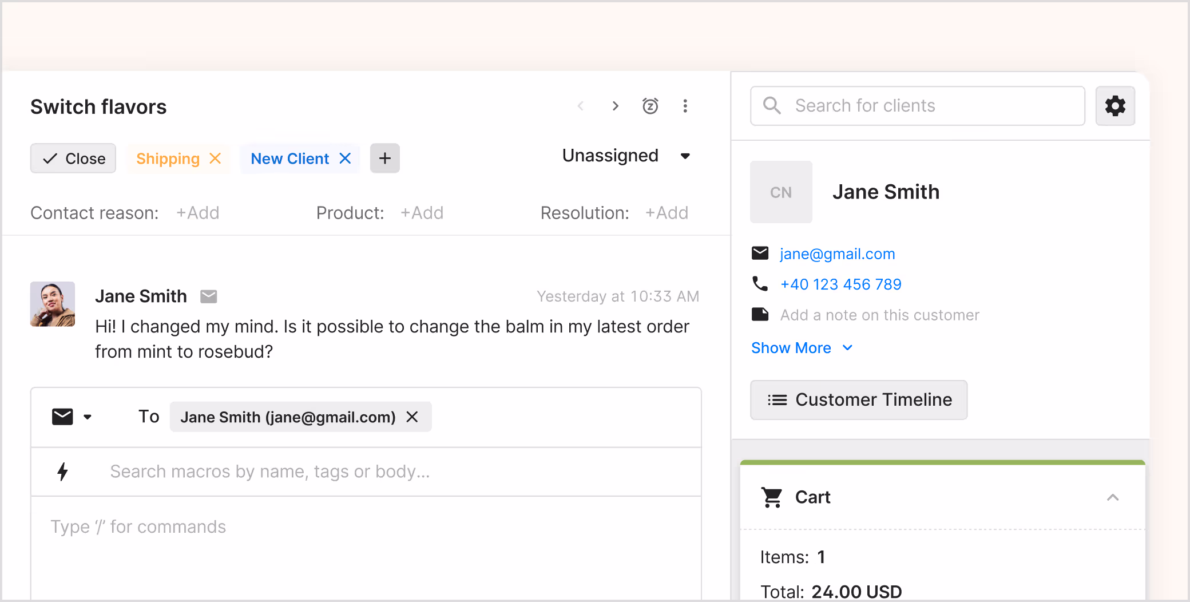Remove Jane Smith recipient from To field
Image resolution: width=1190 pixels, height=602 pixels.
tap(412, 417)
